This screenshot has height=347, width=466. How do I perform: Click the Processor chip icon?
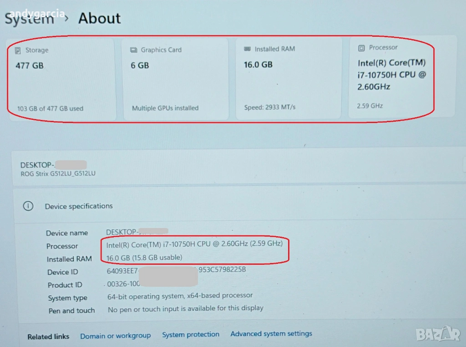[361, 48]
